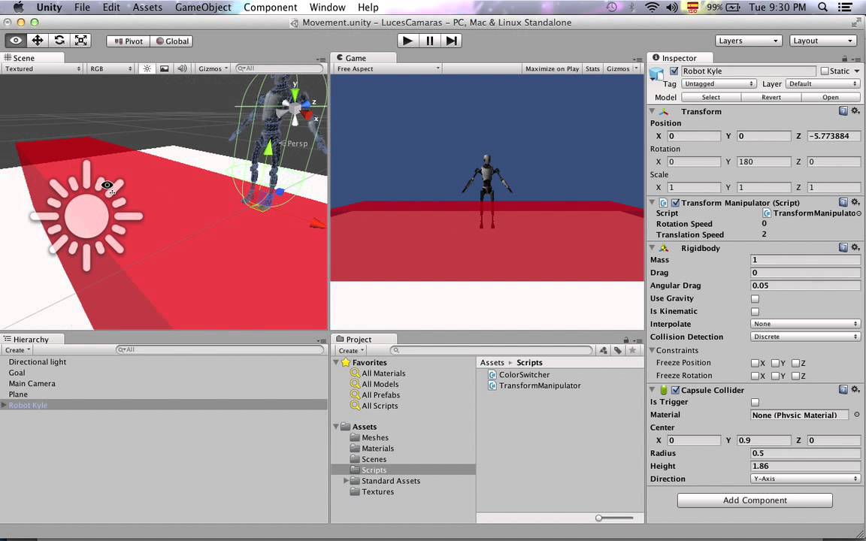Screen dimensions: 866x541
Task: Open Transform component gear menu
Action: (855, 111)
